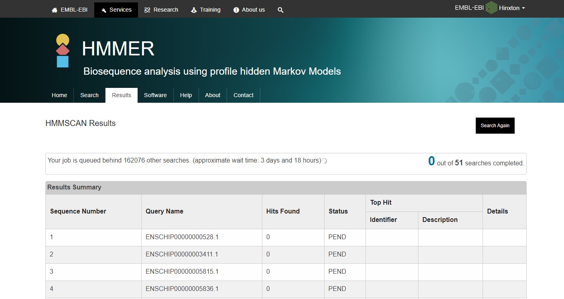
Task: Click the Biosequence analysis subtitle
Action: tap(212, 71)
